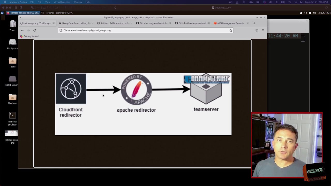Open the Edit menu
This screenshot has height=186, width=331.
point(40,2)
